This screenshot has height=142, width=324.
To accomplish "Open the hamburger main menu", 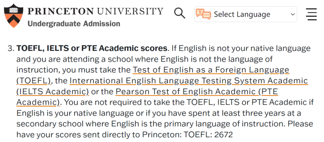I will coord(311,14).
